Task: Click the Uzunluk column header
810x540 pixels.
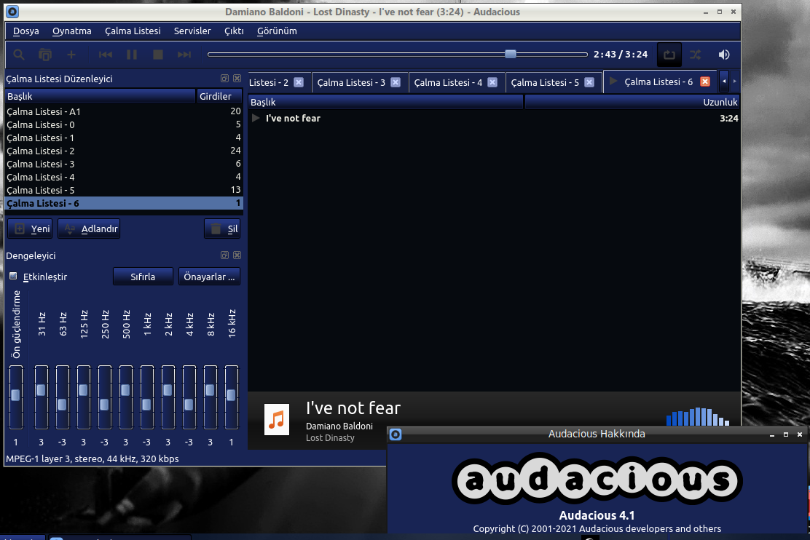Action: point(632,102)
